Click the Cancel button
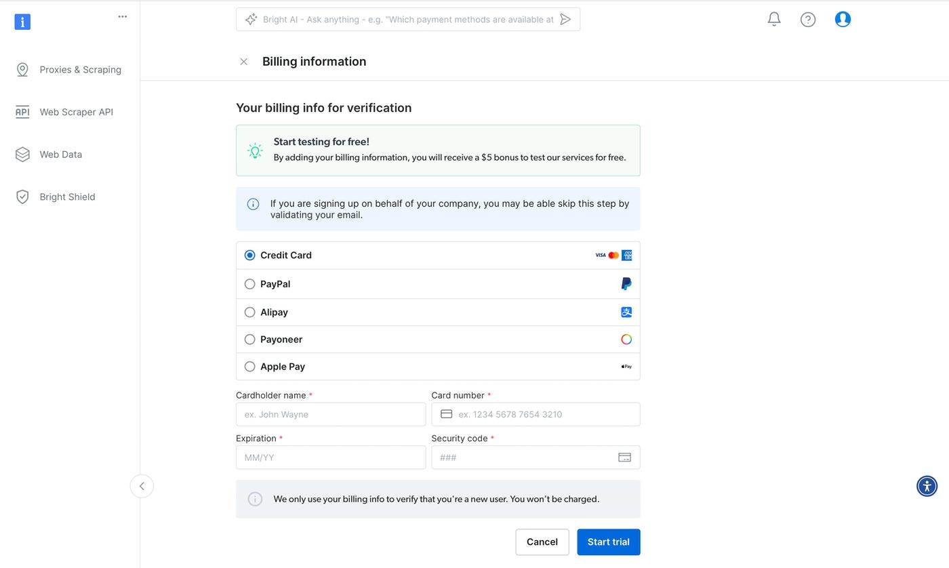949x568 pixels. 542,542
